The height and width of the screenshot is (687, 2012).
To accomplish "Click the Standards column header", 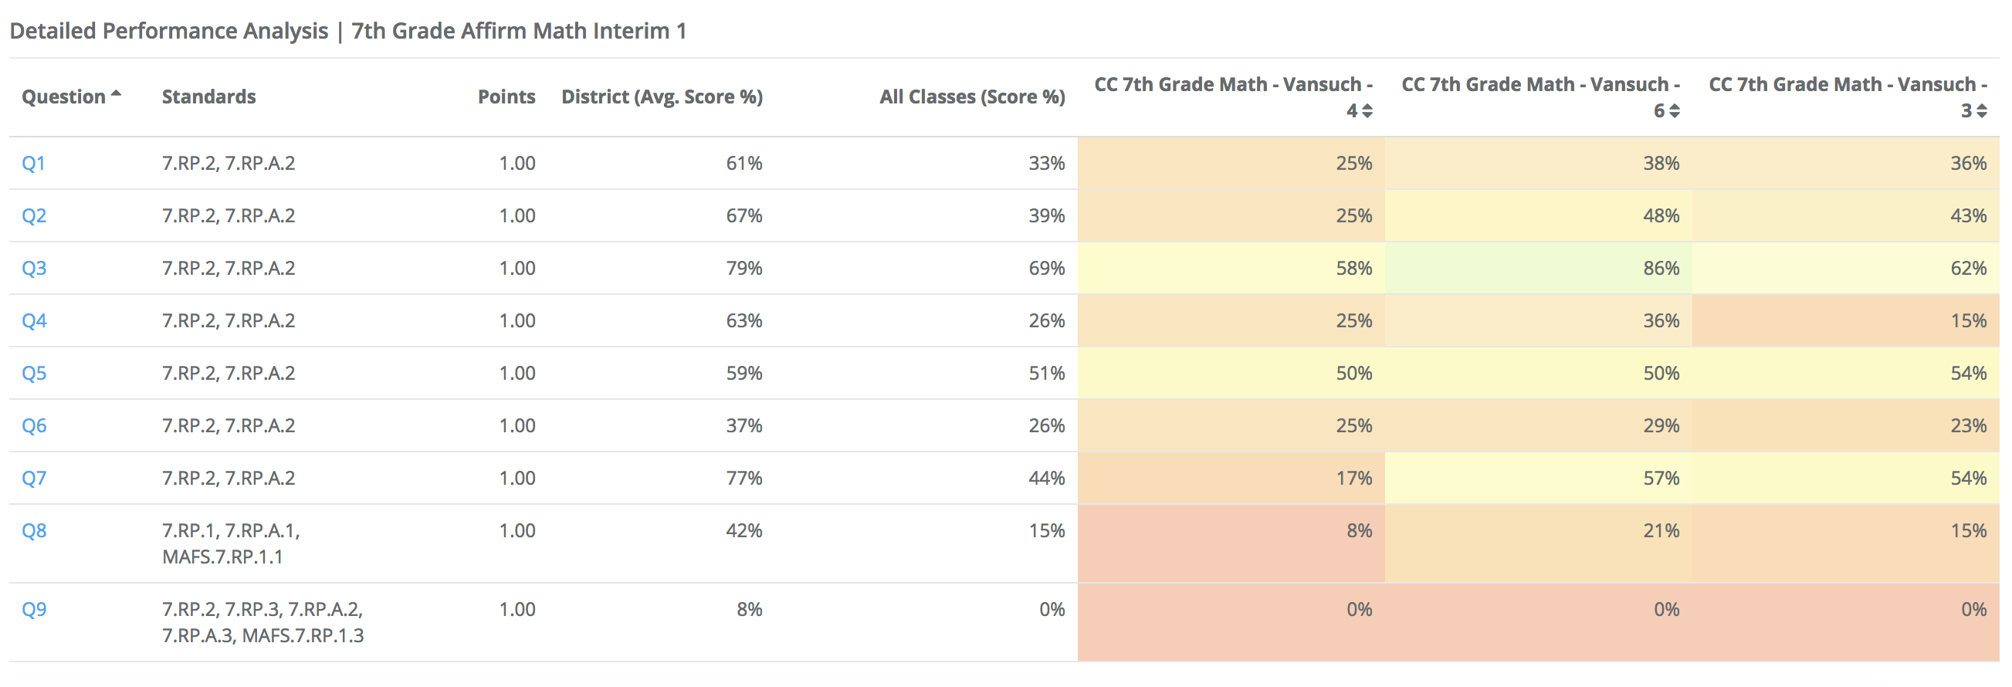I will pyautogui.click(x=208, y=96).
